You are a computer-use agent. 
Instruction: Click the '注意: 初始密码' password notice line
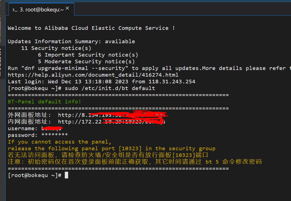(x=135, y=162)
